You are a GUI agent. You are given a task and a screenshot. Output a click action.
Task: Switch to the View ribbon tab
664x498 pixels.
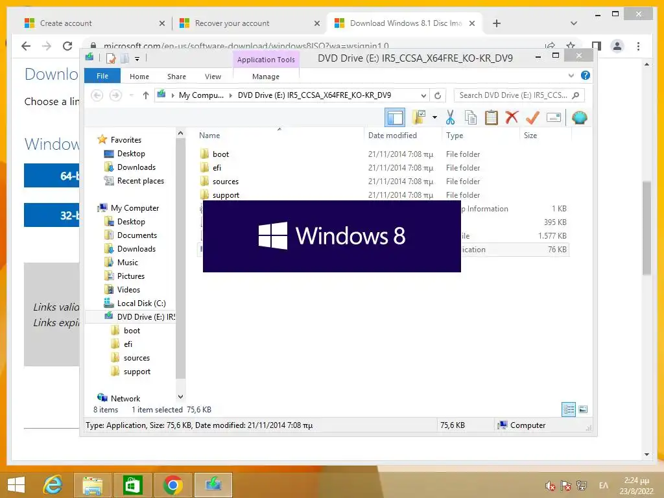[x=213, y=77]
